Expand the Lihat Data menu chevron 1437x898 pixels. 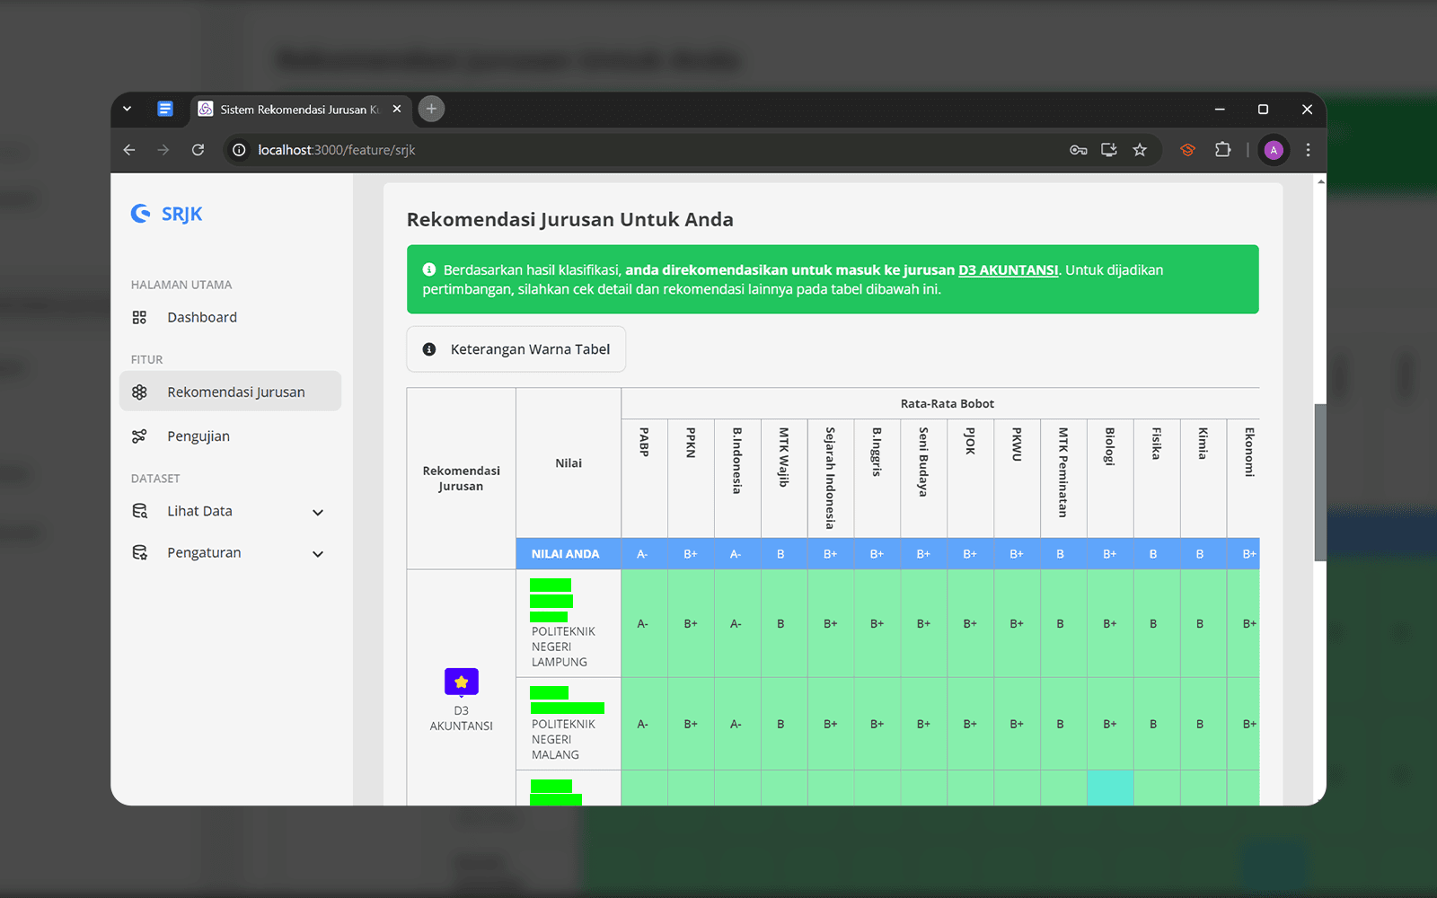[x=318, y=512]
